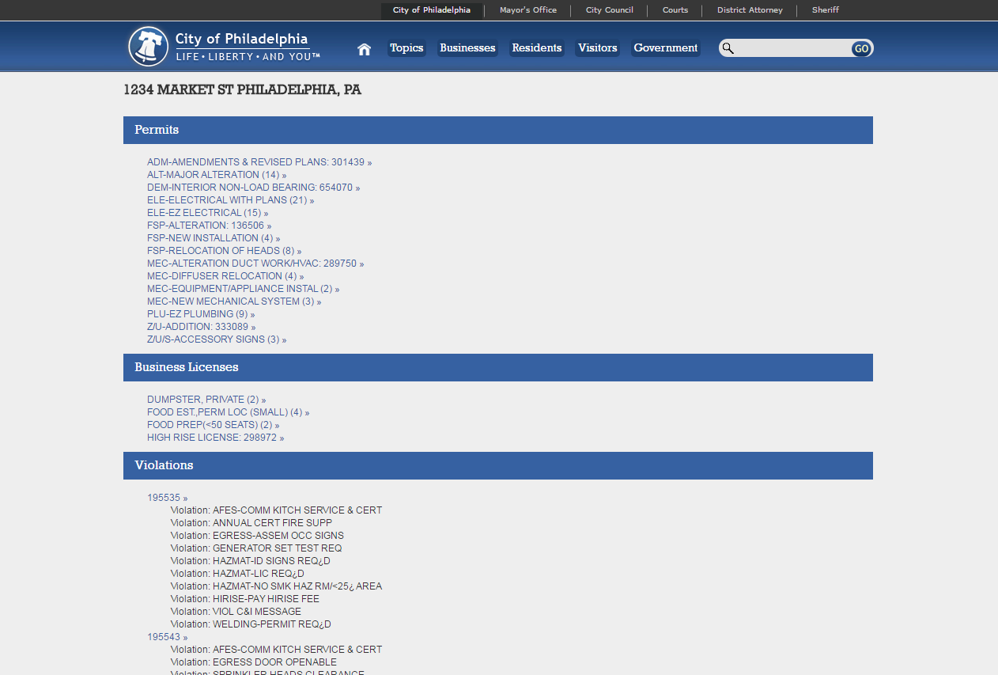Screen dimensions: 998x675
Task: Click text 'Violation: GENERATOR SET TEST REQ'
Action: coord(256,548)
